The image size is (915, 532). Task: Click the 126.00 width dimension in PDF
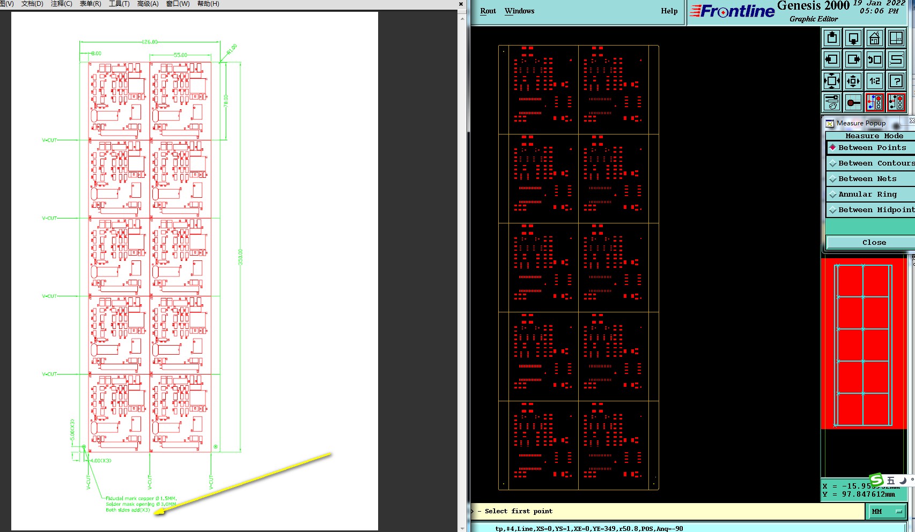pos(150,42)
